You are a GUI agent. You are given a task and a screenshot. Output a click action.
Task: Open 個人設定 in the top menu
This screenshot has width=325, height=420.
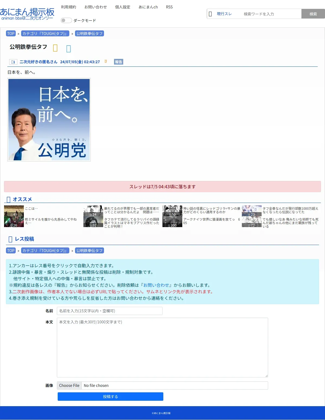coord(123,7)
